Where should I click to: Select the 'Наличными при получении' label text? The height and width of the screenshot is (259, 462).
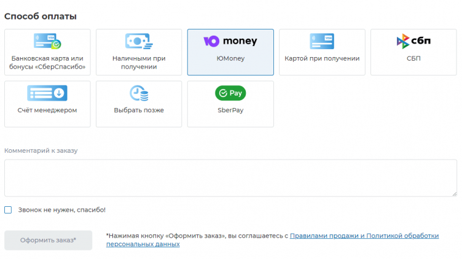click(139, 63)
